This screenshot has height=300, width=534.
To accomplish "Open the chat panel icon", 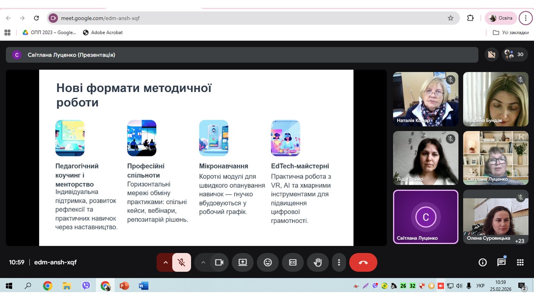I will [x=501, y=262].
